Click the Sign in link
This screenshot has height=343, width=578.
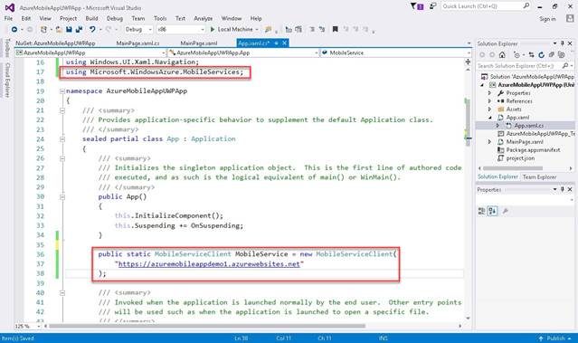(x=547, y=19)
